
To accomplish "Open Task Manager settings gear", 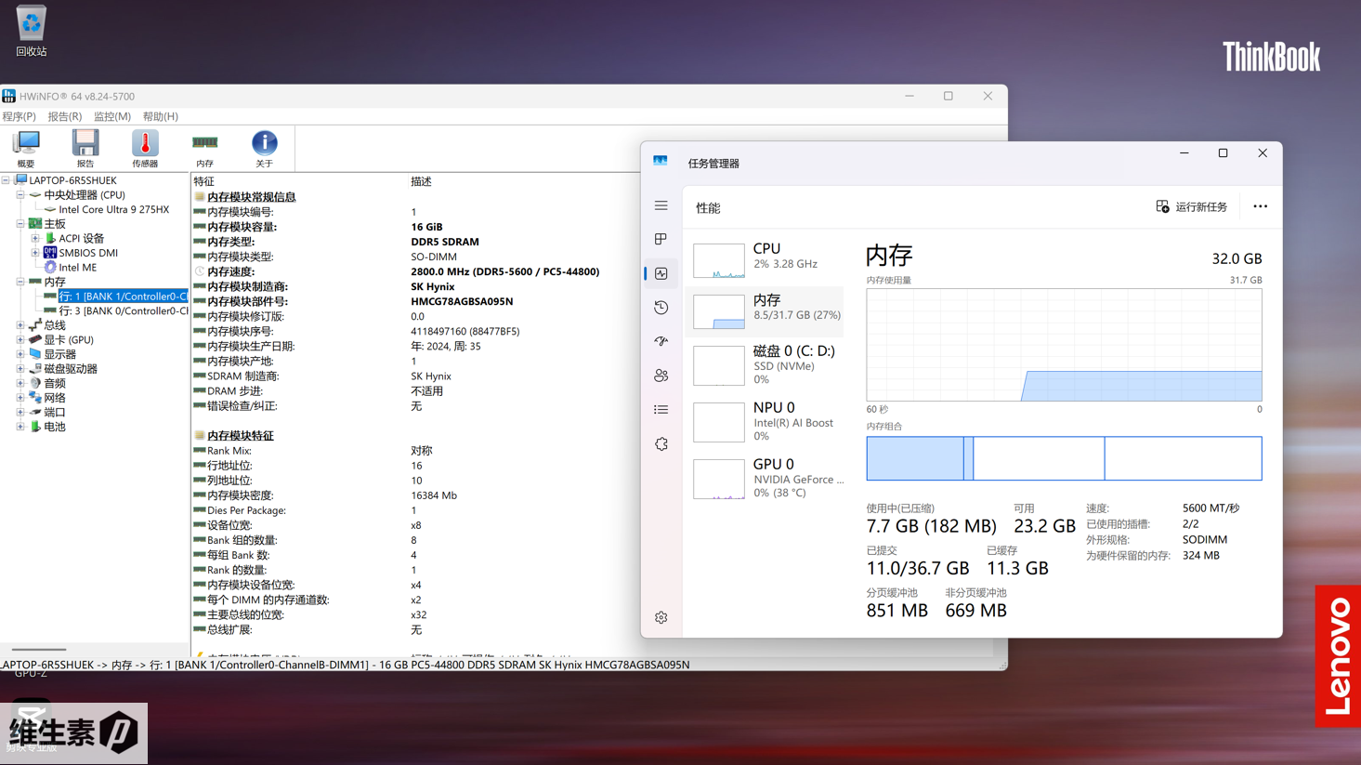I will (661, 617).
